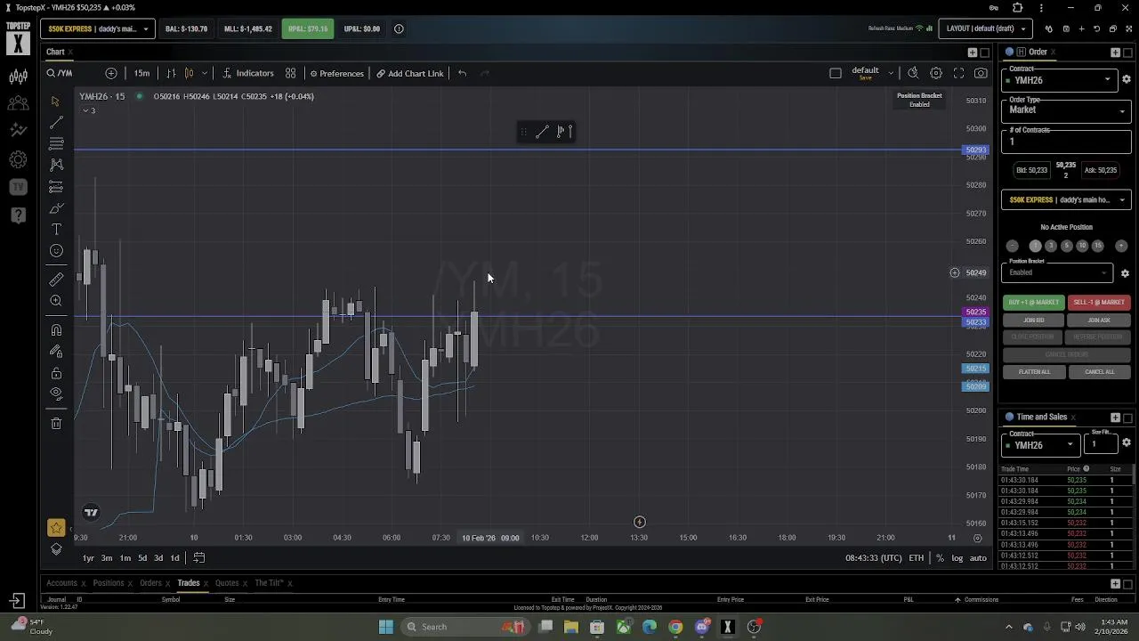Select the text annotation tool

[56, 230]
